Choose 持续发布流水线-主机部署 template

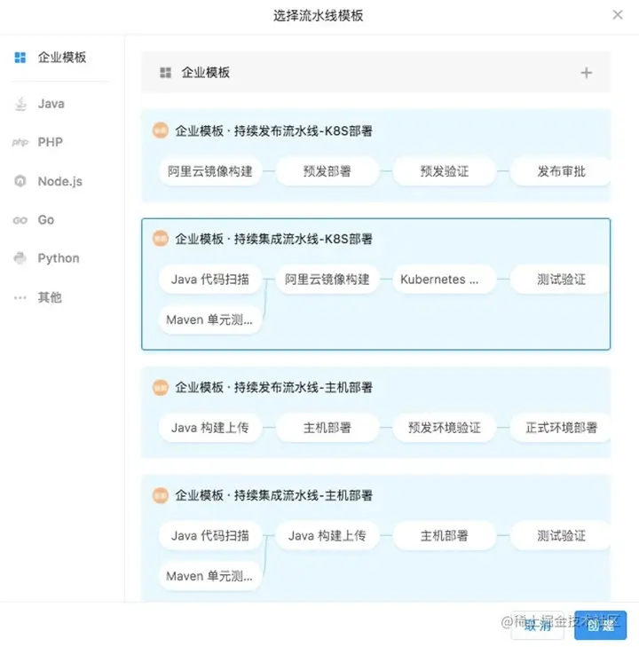click(x=273, y=388)
